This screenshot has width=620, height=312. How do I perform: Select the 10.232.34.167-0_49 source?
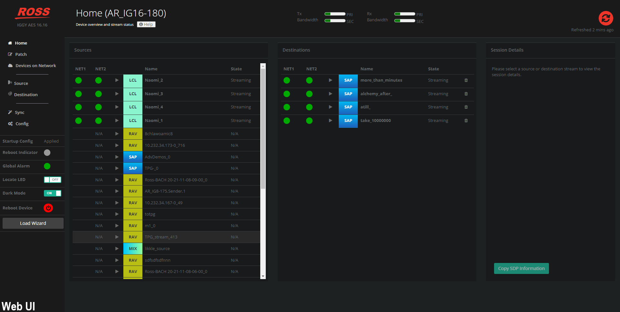click(x=166, y=203)
